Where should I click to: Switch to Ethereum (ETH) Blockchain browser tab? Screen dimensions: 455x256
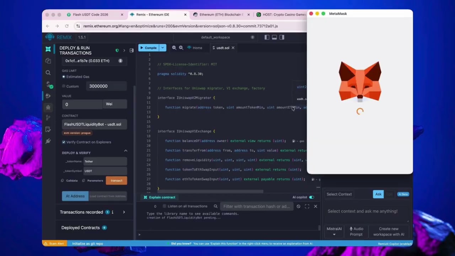point(221,15)
